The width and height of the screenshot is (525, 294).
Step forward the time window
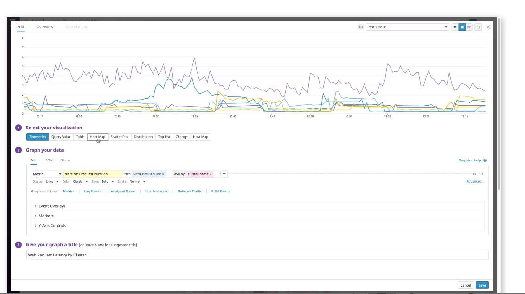(469, 27)
